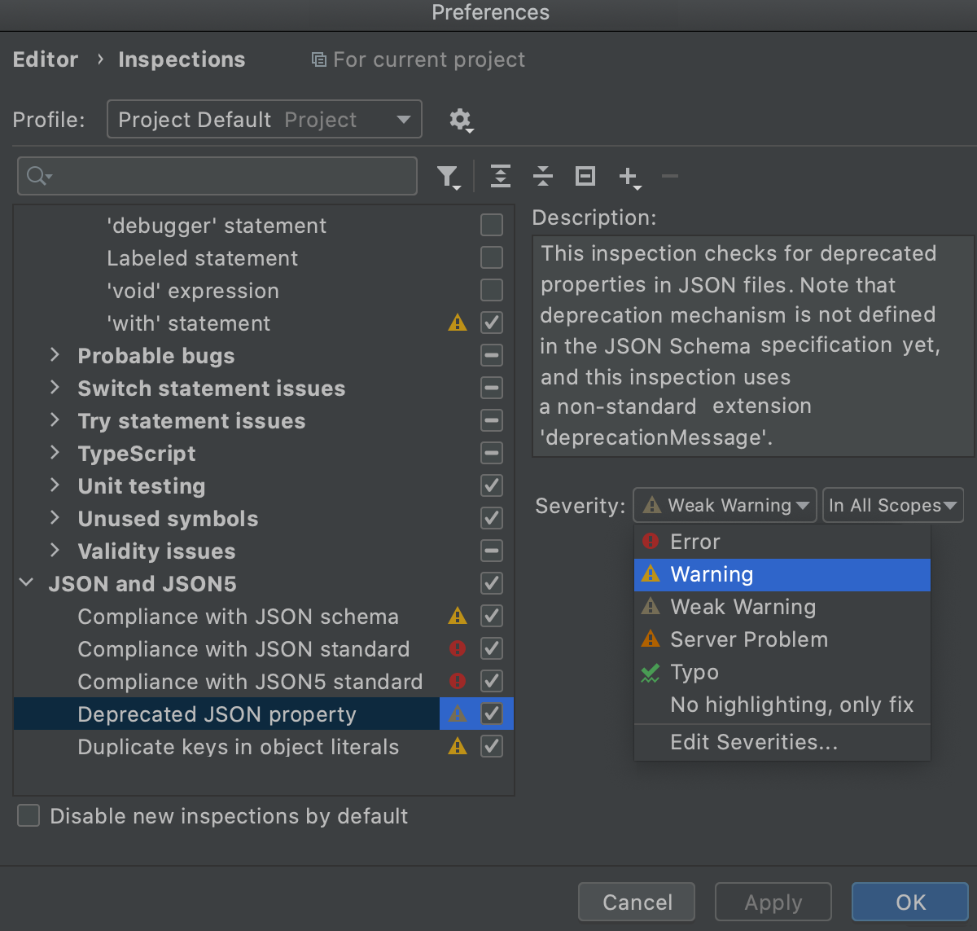Select Typo severity option
This screenshot has width=977, height=931.
(782, 673)
